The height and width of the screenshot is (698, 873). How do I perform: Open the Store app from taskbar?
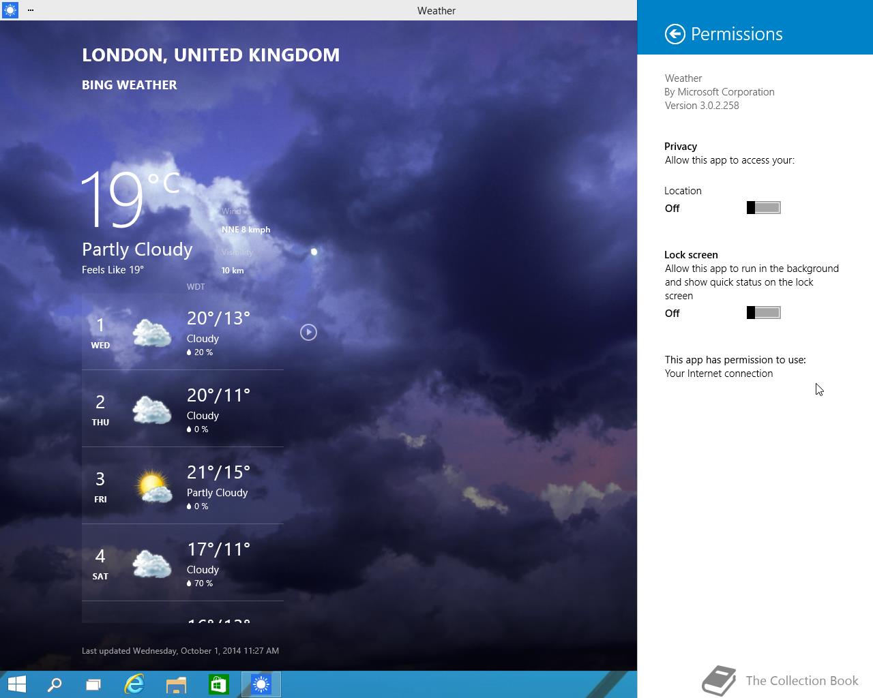point(218,684)
